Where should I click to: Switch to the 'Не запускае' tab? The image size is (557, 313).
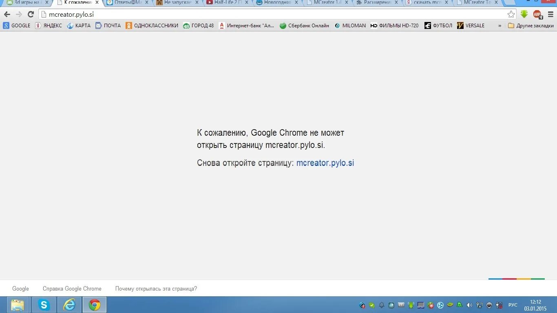tap(178, 2)
